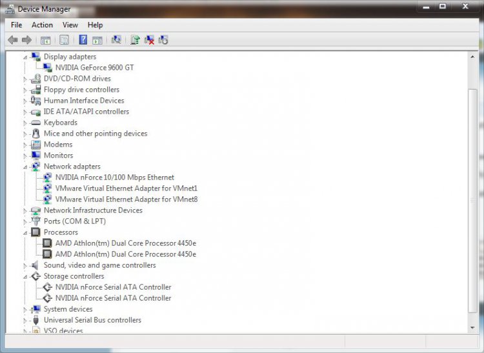Click the Back arrow toolbar button
This screenshot has height=353, width=484.
13,40
